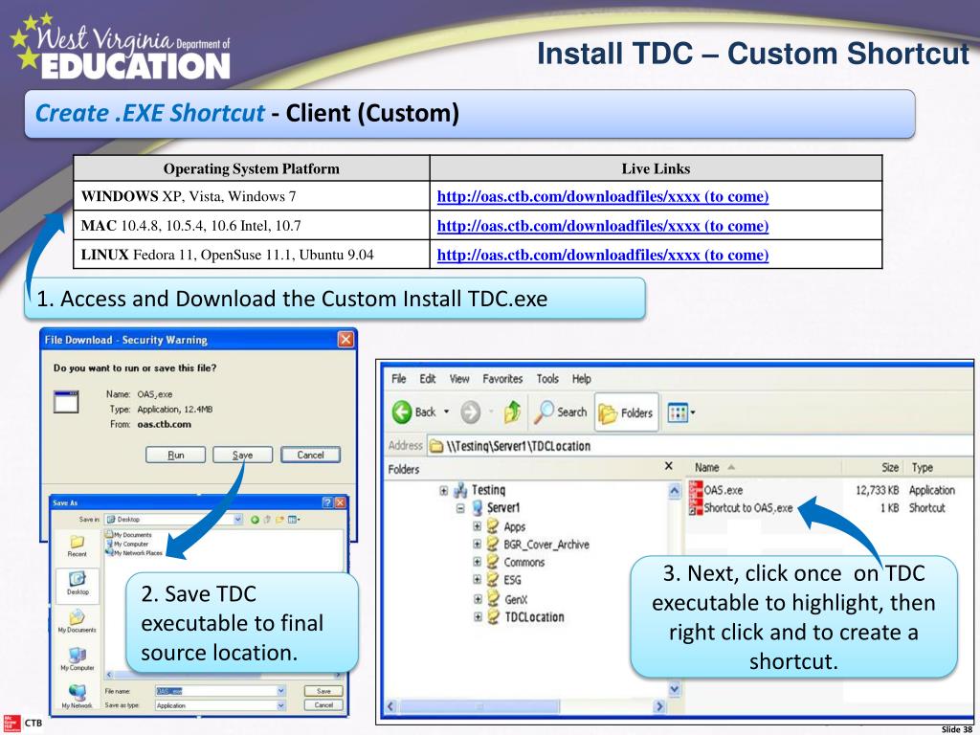Expand the ESG folder
980x735 pixels.
click(x=477, y=580)
